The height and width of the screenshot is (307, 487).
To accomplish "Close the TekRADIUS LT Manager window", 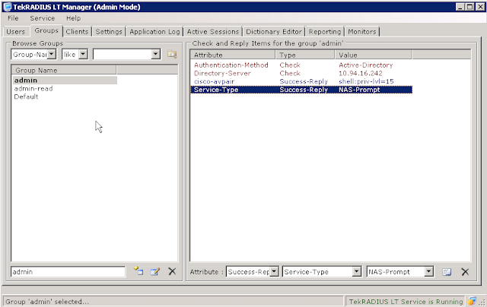I will (480, 7).
